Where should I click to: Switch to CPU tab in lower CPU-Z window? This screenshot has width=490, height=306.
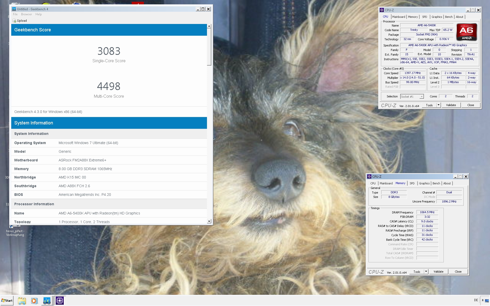click(x=373, y=183)
